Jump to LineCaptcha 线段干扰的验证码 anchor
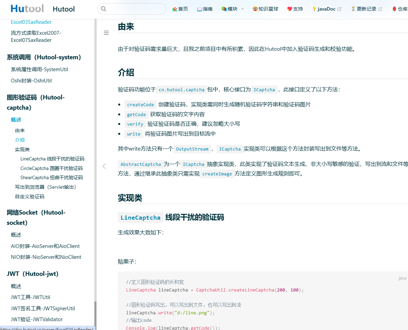The height and width of the screenshot is (330, 408). pos(52,159)
